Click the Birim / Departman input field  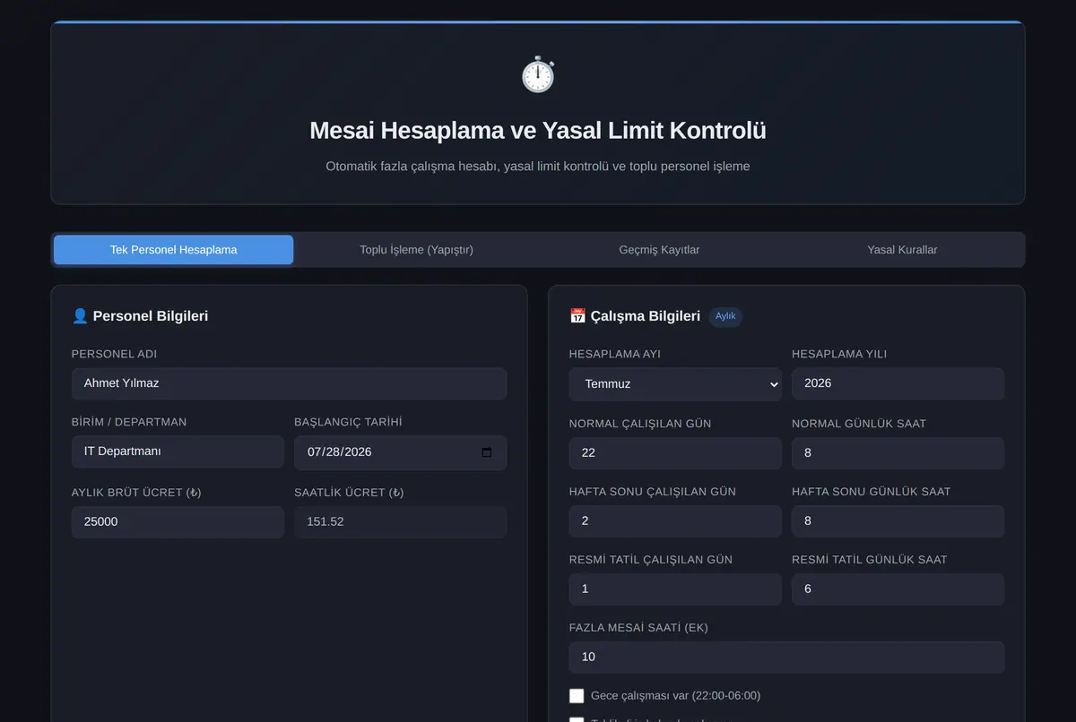pyautogui.click(x=178, y=451)
